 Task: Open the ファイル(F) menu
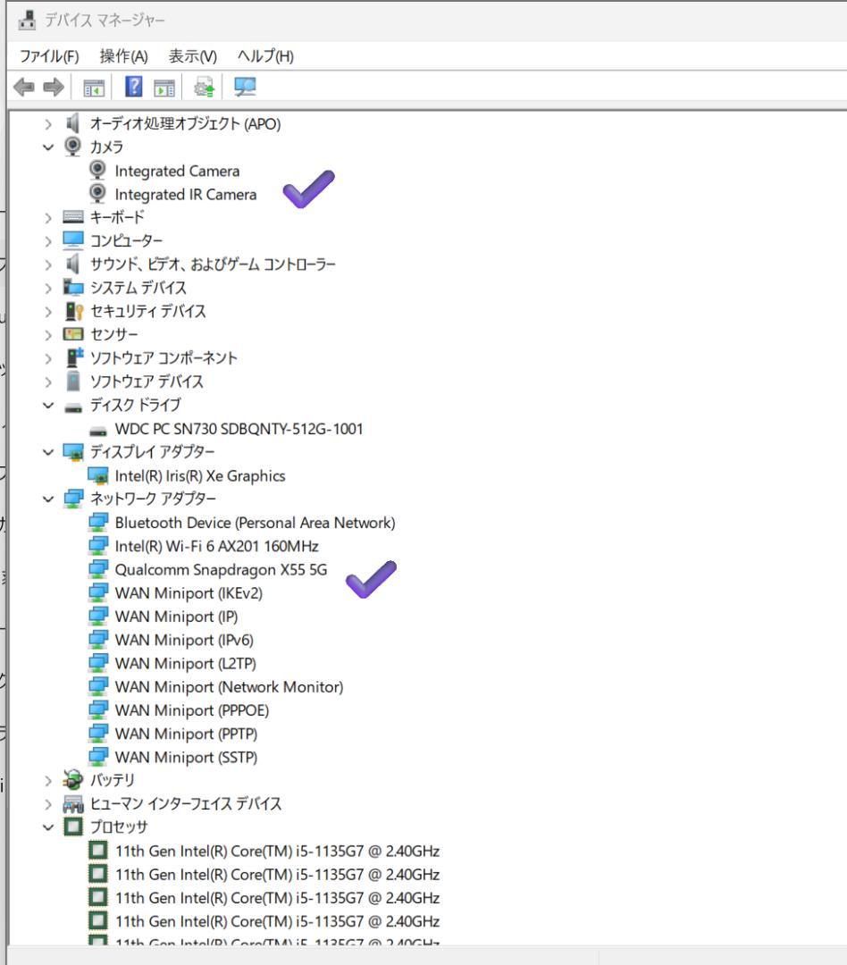(49, 56)
